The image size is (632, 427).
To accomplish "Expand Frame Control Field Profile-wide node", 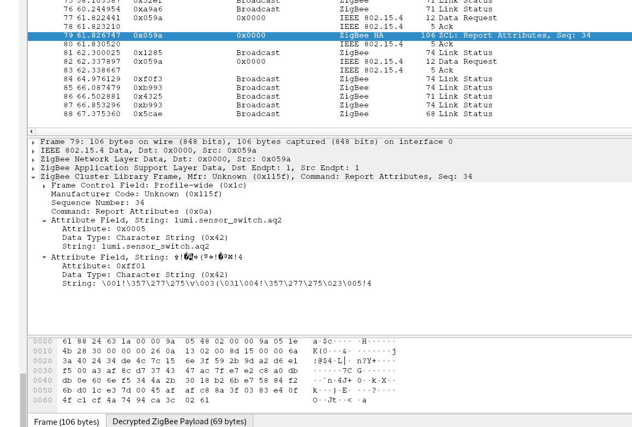I will click(44, 186).
